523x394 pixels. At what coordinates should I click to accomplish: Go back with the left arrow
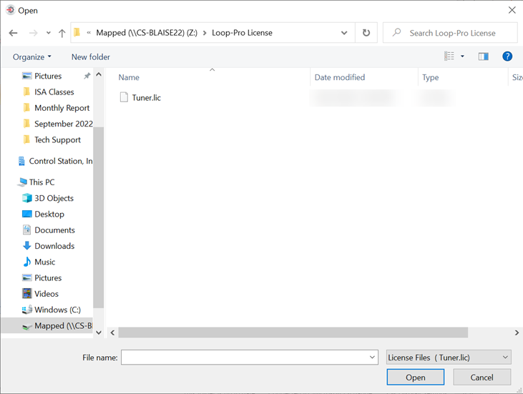(13, 33)
